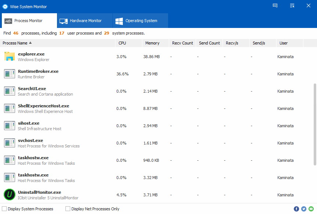The width and height of the screenshot is (317, 214).
Task: Sort by Send Count column header
Action: pyautogui.click(x=209, y=43)
